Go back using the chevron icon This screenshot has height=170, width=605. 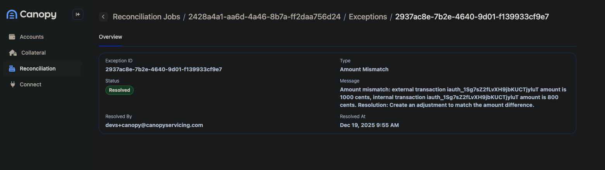click(103, 16)
